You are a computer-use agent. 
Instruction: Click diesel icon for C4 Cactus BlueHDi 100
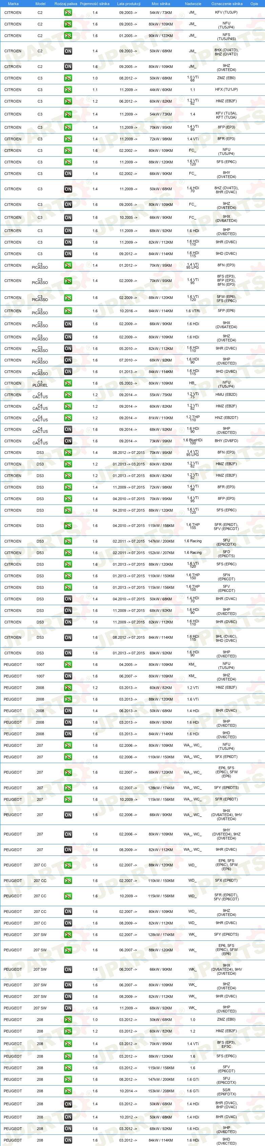[x=68, y=441]
